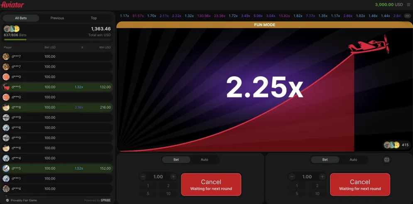The image size is (413, 204).
Task: Open the Top bets tab
Action: [x=94, y=18]
